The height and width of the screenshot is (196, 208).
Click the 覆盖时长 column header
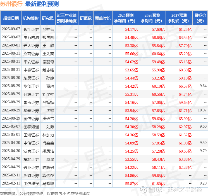coord(103,18)
